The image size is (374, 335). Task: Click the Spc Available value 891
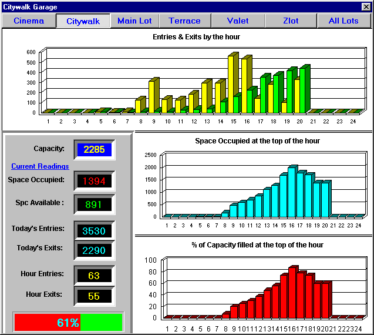(x=94, y=205)
